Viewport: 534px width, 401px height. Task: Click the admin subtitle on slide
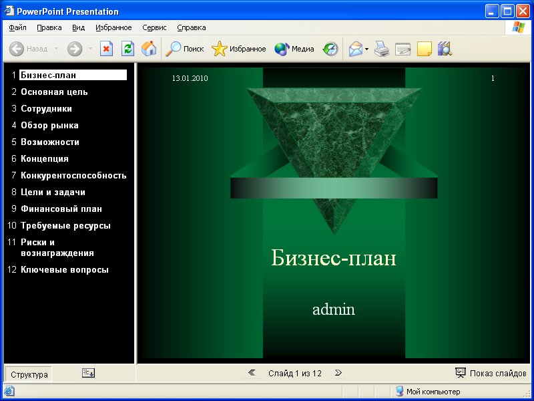(x=334, y=309)
